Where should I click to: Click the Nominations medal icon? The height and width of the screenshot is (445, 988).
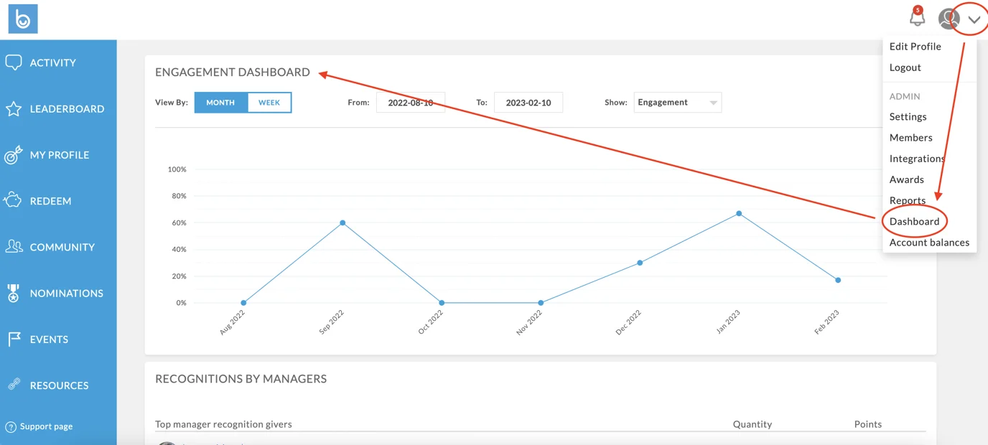(14, 293)
